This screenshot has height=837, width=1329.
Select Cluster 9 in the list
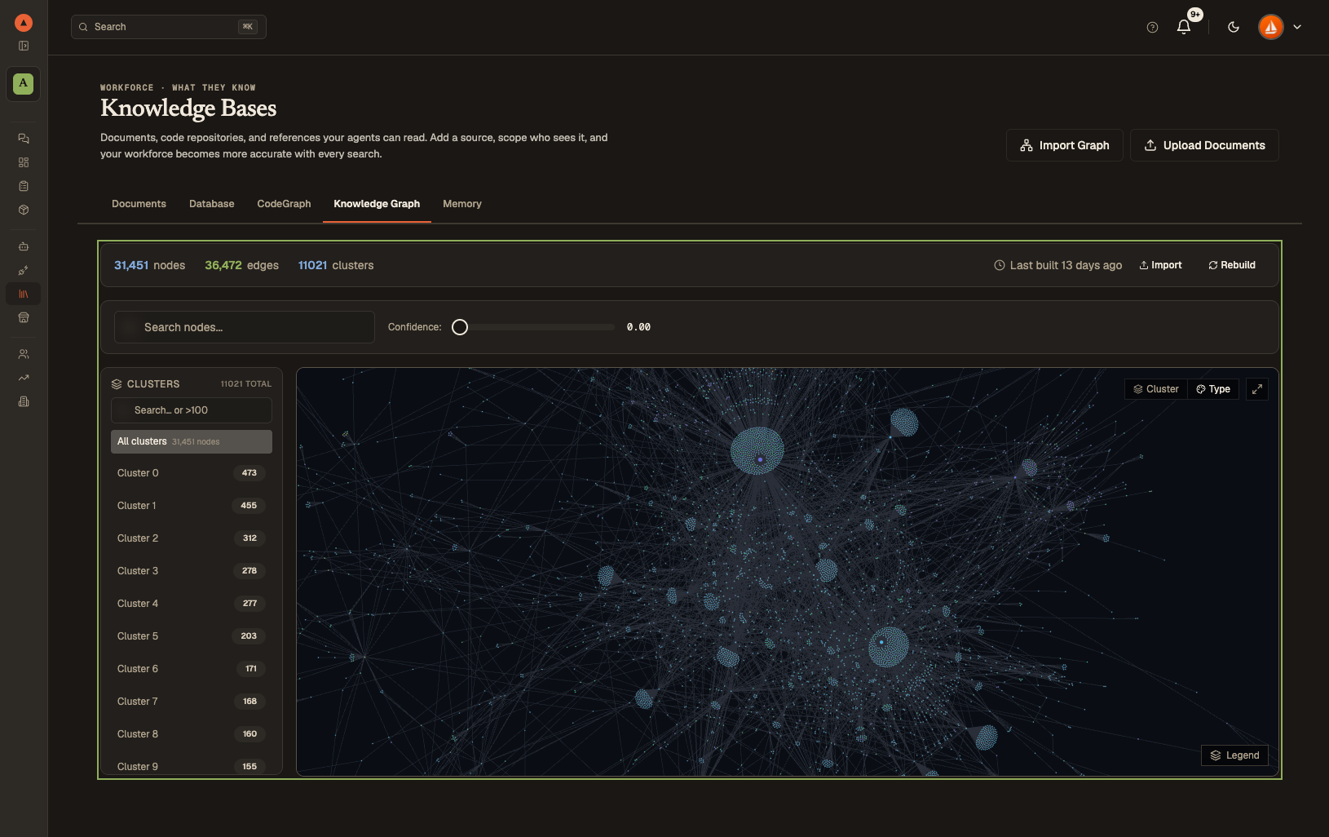[192, 766]
